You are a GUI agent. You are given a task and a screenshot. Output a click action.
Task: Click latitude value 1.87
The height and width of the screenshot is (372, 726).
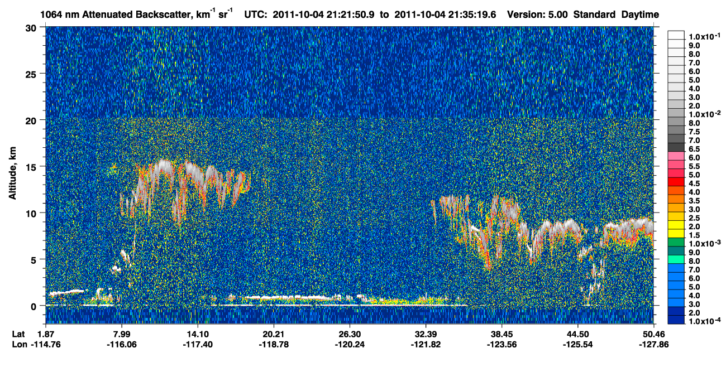pos(46,334)
